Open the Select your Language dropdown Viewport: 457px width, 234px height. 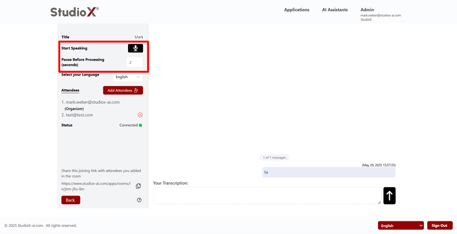tap(128, 77)
